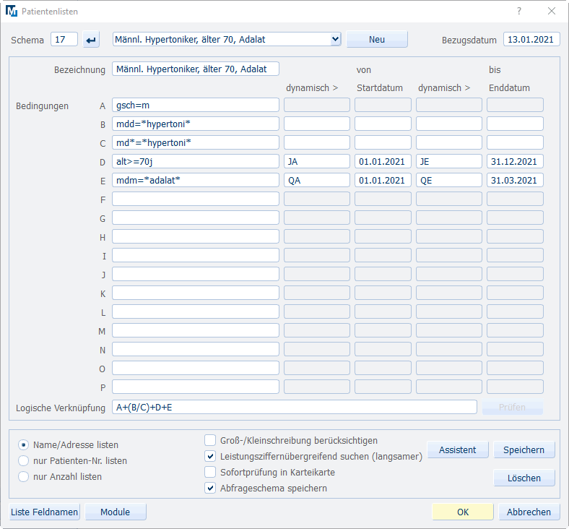The image size is (569, 529).
Task: Confirm with the OK button
Action: (x=463, y=512)
